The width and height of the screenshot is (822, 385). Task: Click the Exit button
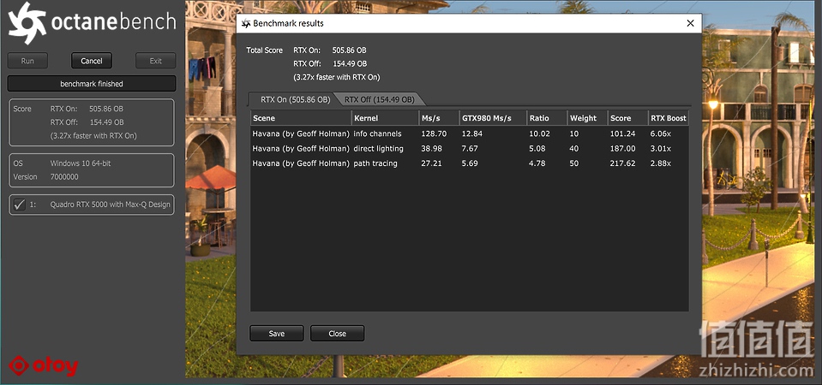(x=156, y=61)
